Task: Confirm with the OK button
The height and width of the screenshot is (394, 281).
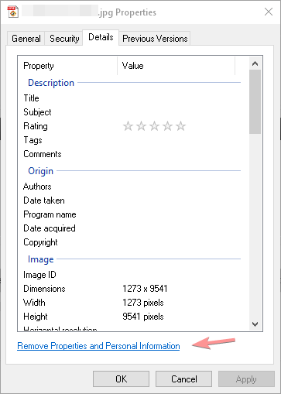Action: 121,379
